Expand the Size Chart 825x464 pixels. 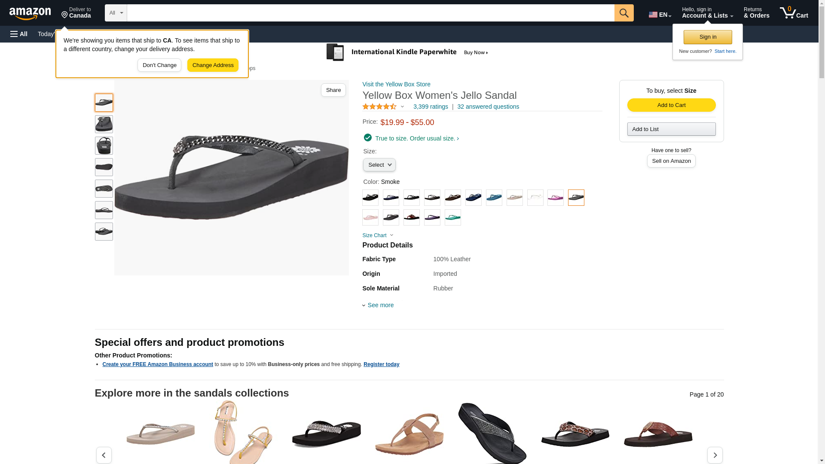point(378,235)
